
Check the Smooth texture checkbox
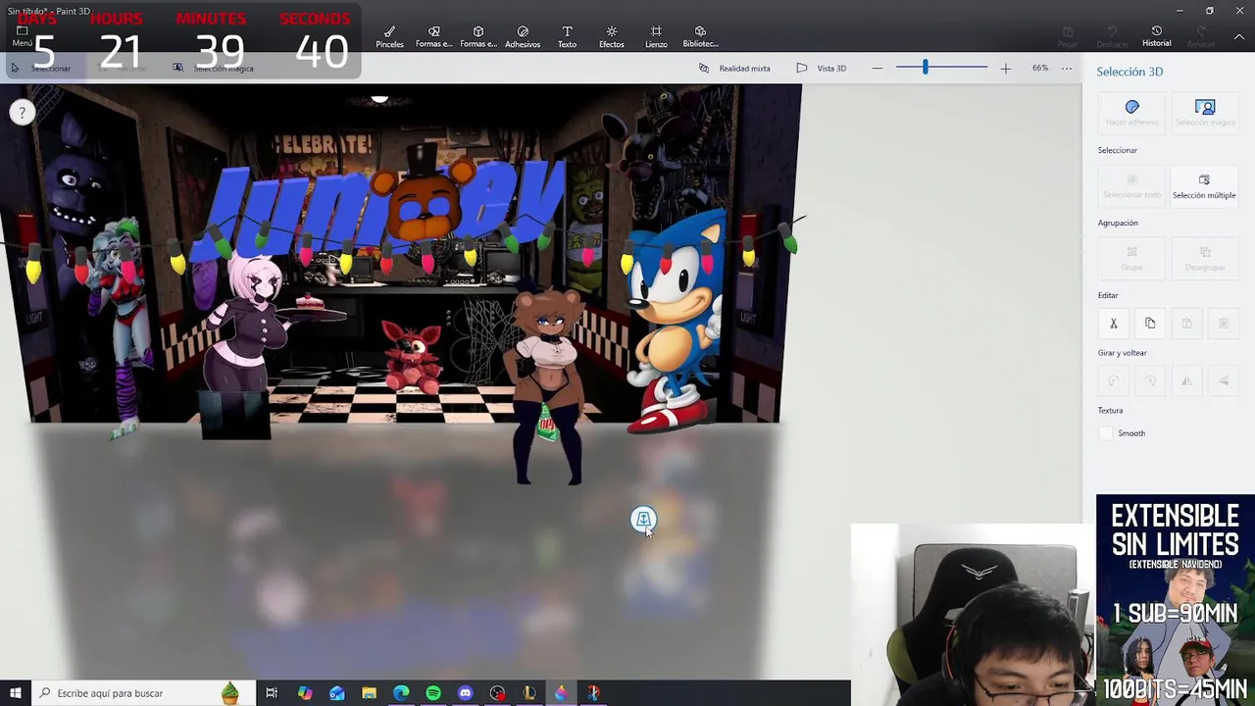click(x=1107, y=433)
